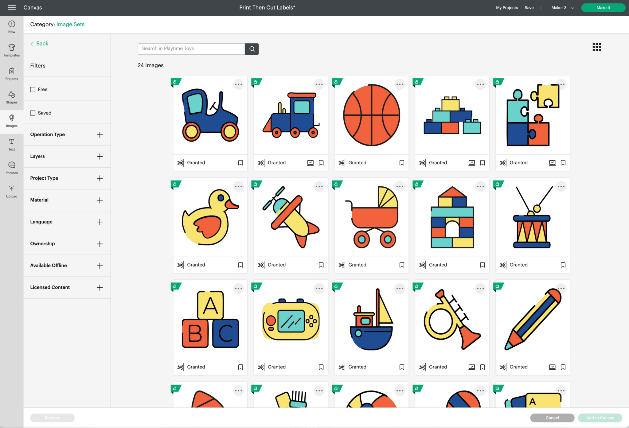
Task: Click the search magnifier button
Action: (x=252, y=49)
